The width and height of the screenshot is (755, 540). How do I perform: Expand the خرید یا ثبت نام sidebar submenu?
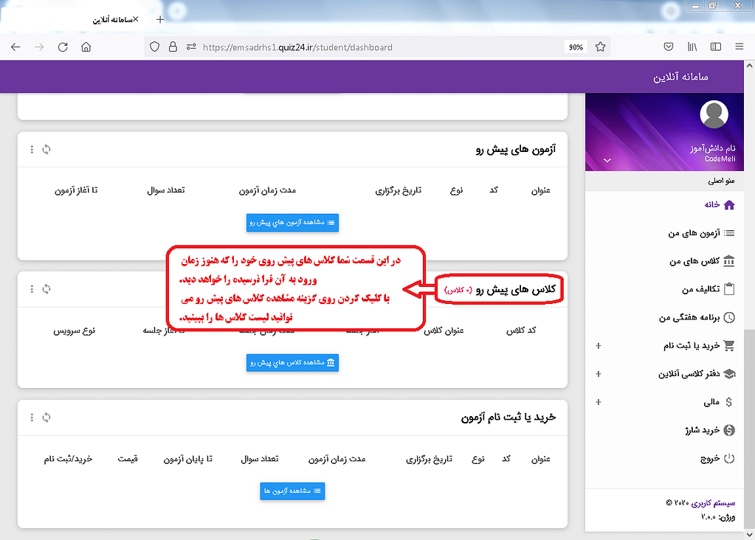598,346
